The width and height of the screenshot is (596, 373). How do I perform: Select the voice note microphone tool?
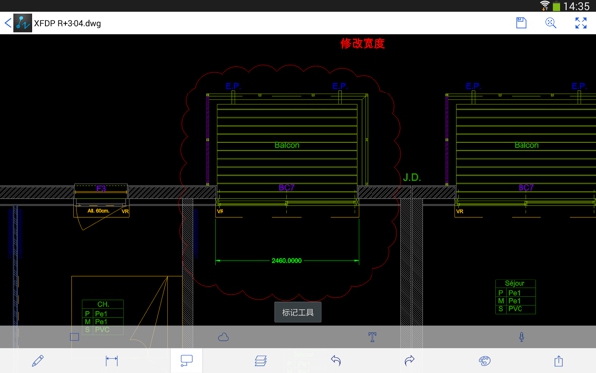[521, 337]
